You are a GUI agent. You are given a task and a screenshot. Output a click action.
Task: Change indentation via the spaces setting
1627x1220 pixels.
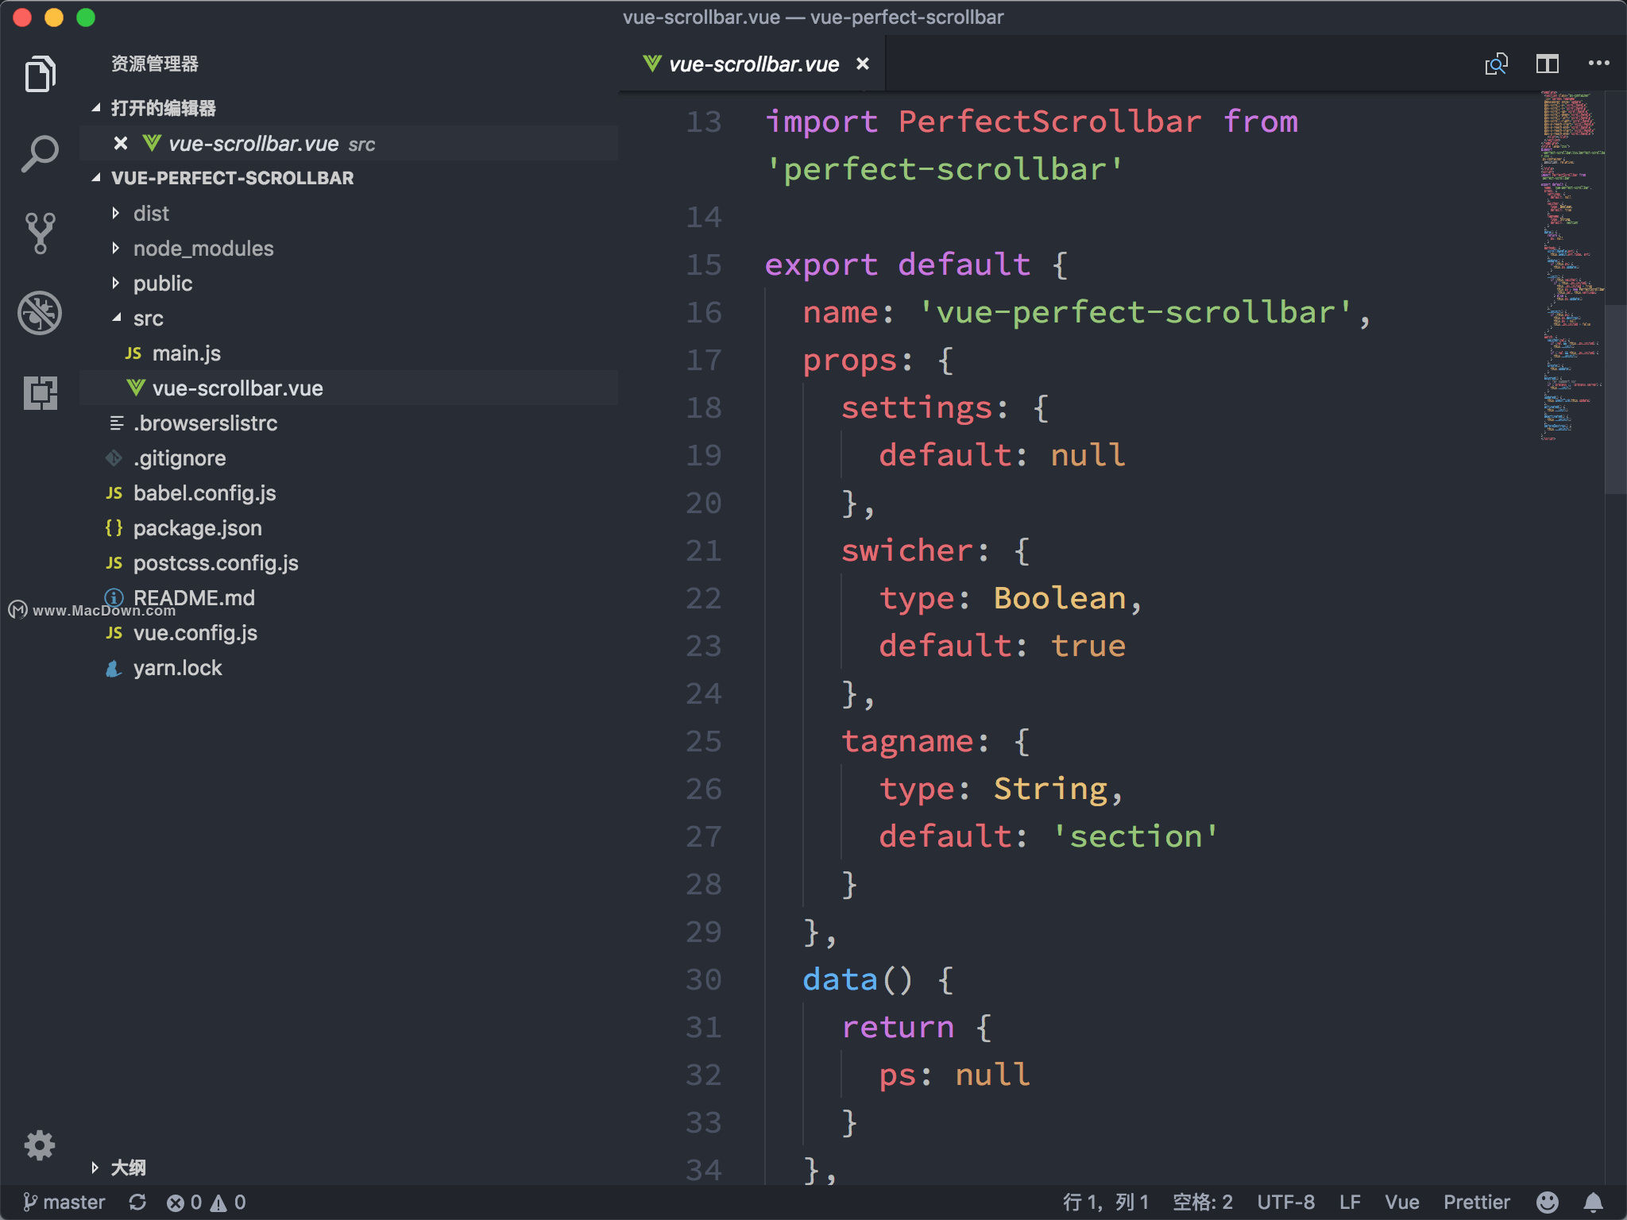(1203, 1202)
